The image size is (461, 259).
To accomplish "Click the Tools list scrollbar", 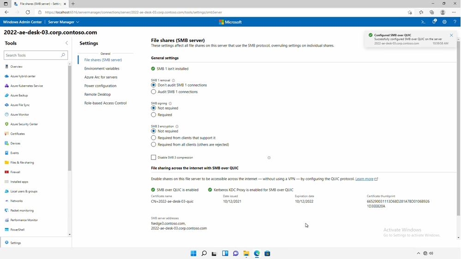I will (x=70, y=118).
